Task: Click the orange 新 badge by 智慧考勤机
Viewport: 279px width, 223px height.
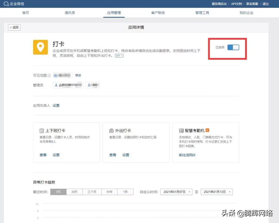Action: click(207, 130)
